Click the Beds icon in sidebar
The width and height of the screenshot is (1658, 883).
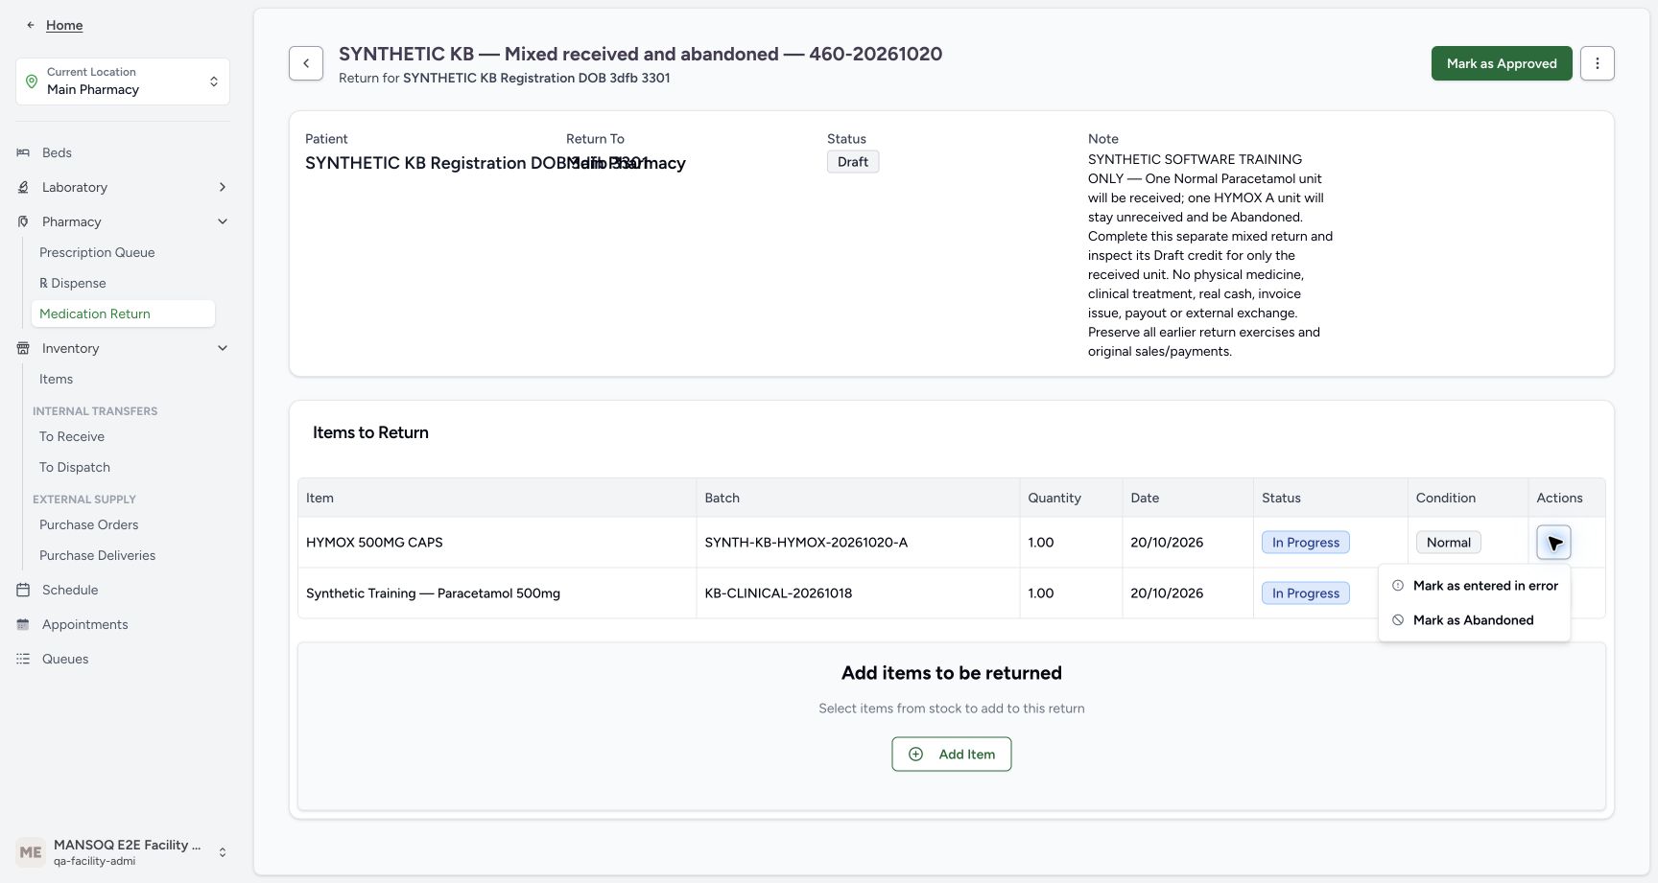[x=23, y=152]
